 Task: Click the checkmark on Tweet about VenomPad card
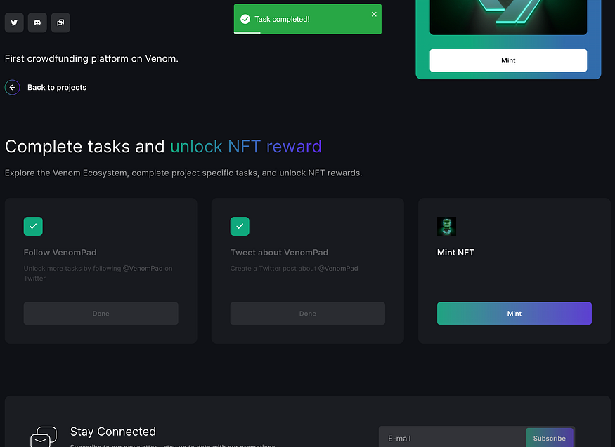tap(240, 226)
